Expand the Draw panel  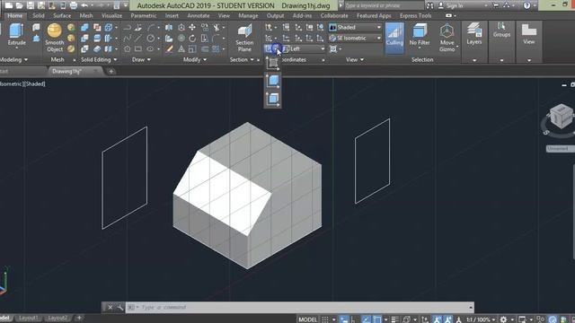[x=141, y=60]
